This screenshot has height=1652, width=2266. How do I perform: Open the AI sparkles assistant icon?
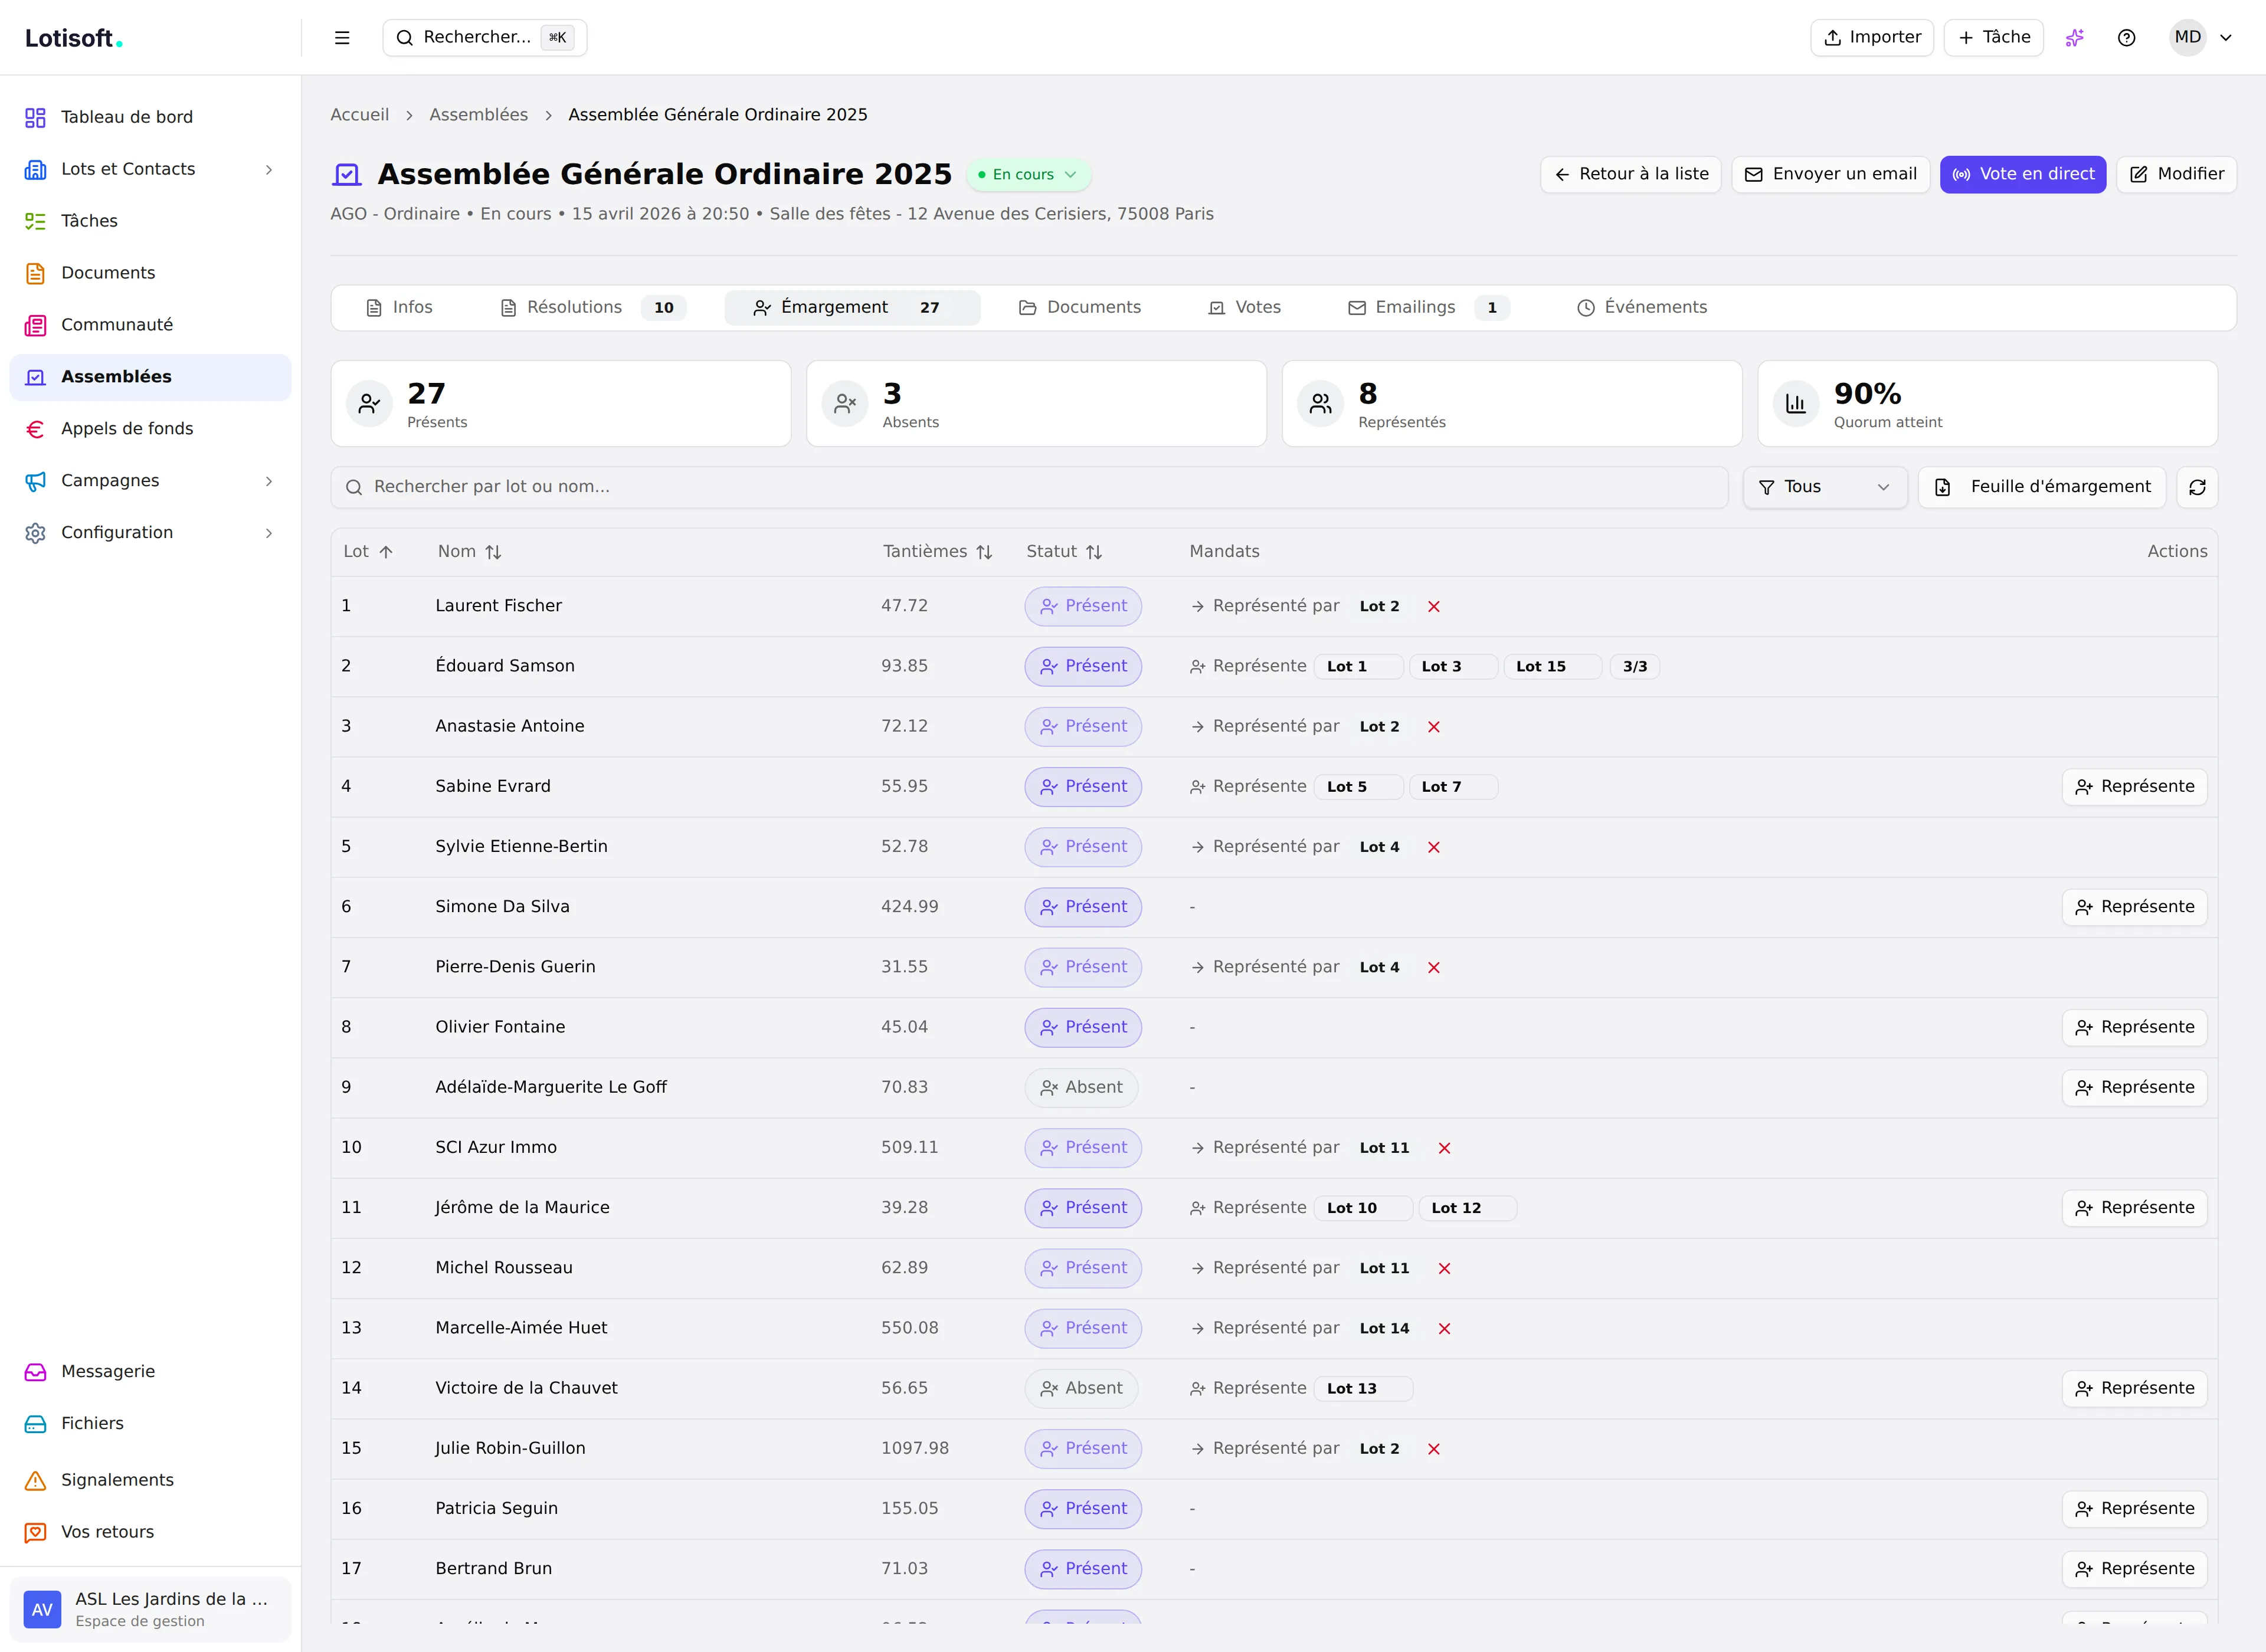tap(2075, 38)
